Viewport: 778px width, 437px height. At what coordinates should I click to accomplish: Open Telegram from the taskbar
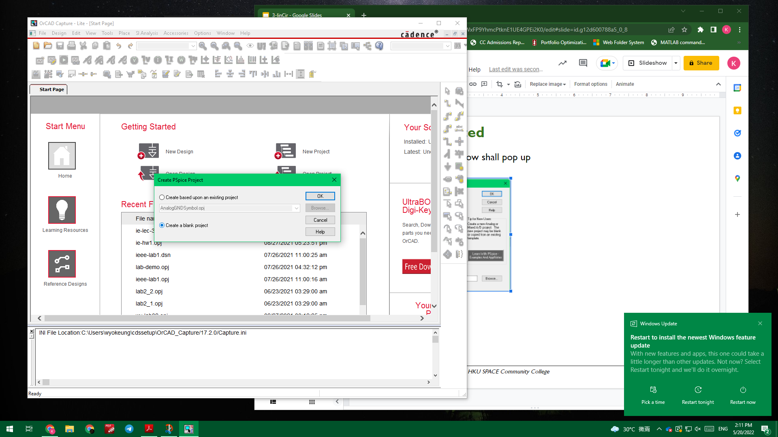click(129, 429)
